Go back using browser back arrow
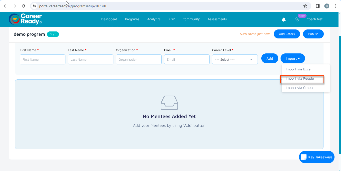The image size is (341, 171). (x=5, y=6)
